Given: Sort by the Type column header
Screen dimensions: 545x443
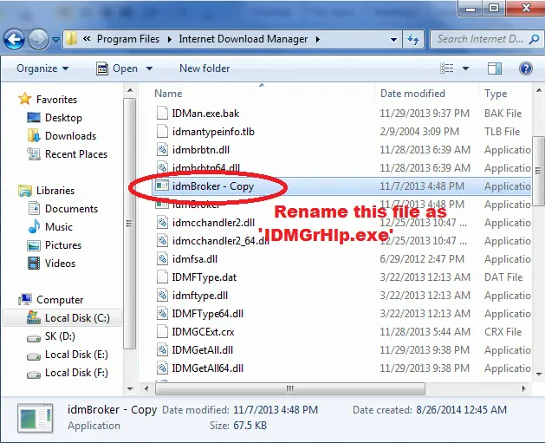Looking at the screenshot, I should pos(496,94).
